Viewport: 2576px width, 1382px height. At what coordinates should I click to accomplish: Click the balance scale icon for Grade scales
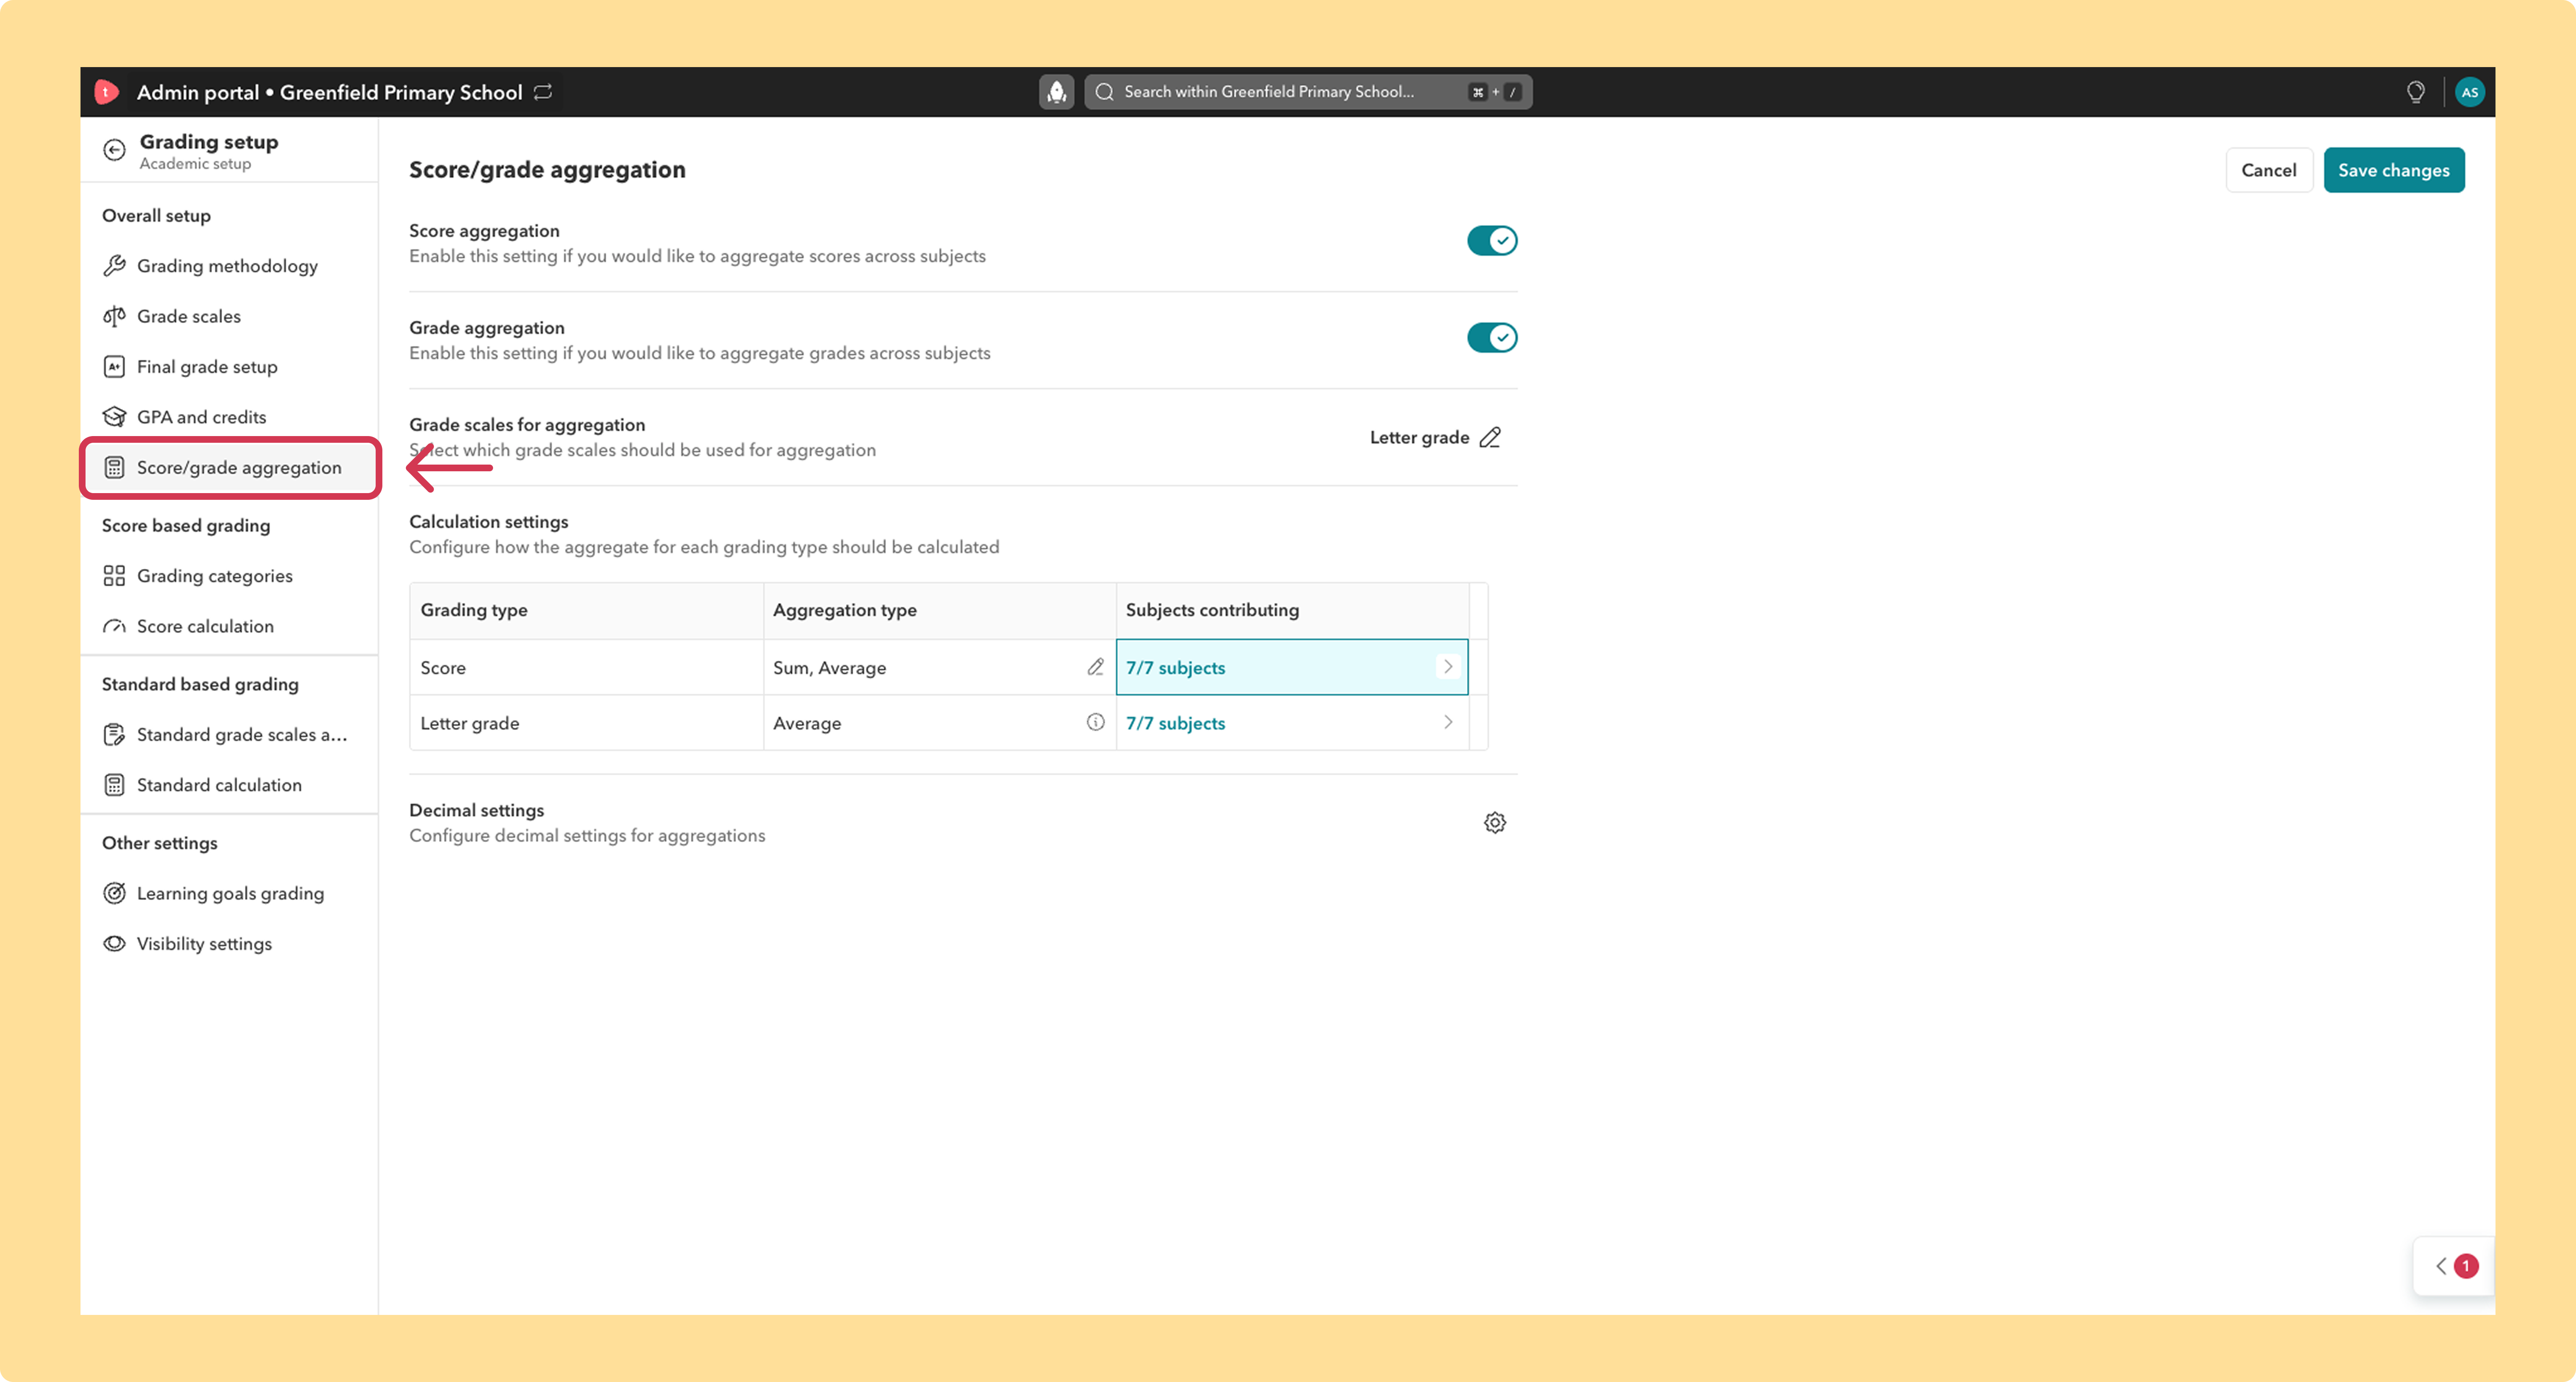click(x=114, y=316)
